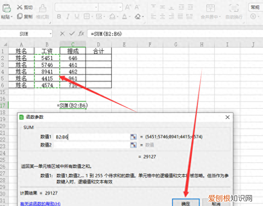Open the name box dropdown arrow
Image resolution: width=263 pixels, height=206 pixels.
[51, 34]
